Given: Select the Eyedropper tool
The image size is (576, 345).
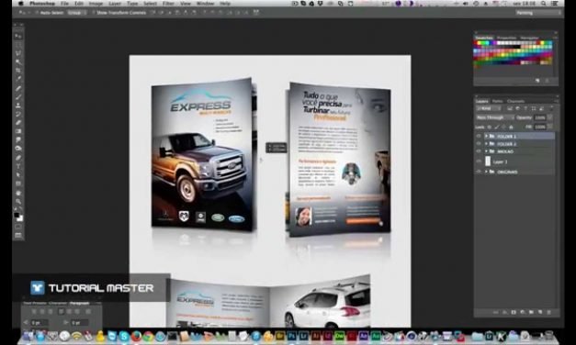Looking at the screenshot, I should pos(18,79).
